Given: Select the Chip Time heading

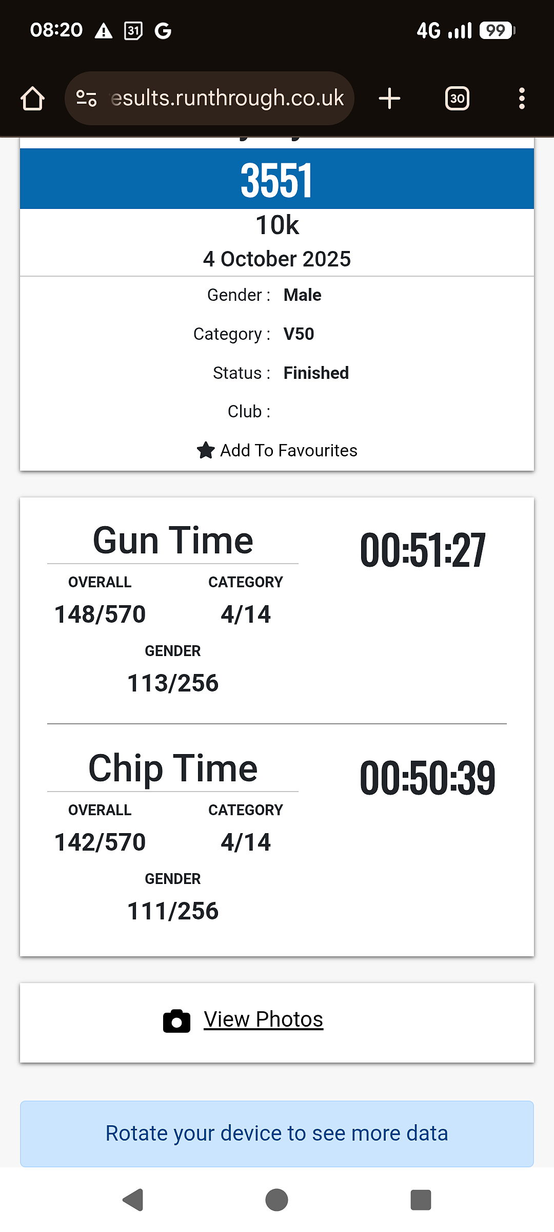Looking at the screenshot, I should pos(173,768).
